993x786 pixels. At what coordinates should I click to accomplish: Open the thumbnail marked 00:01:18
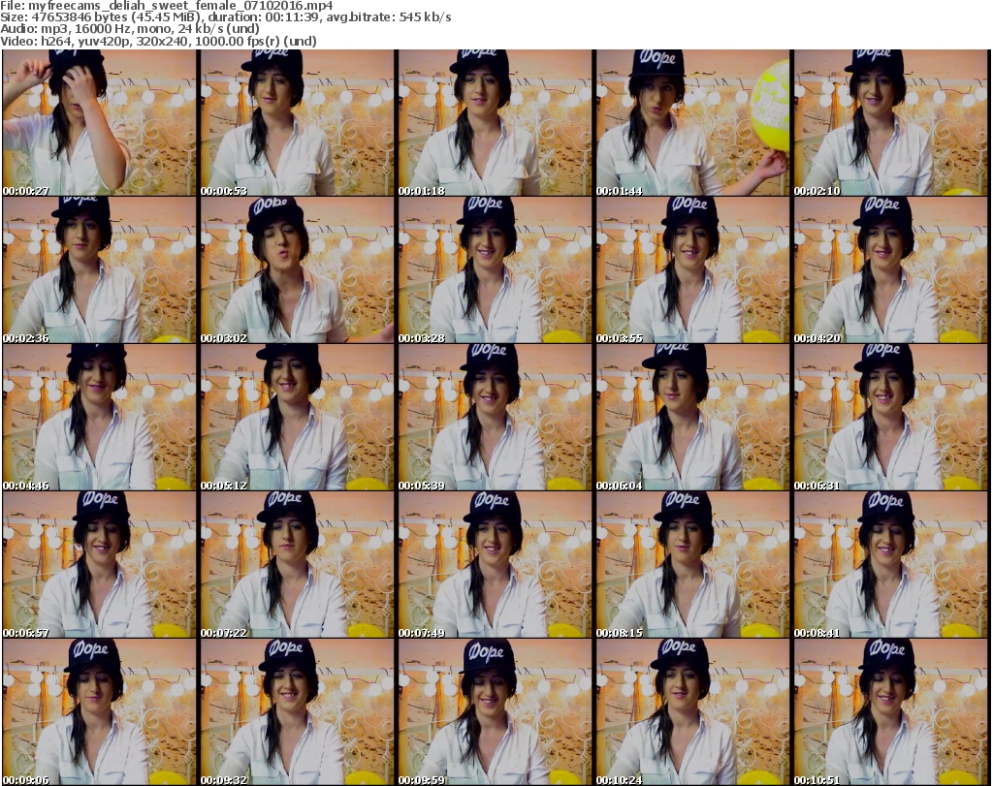coord(495,123)
